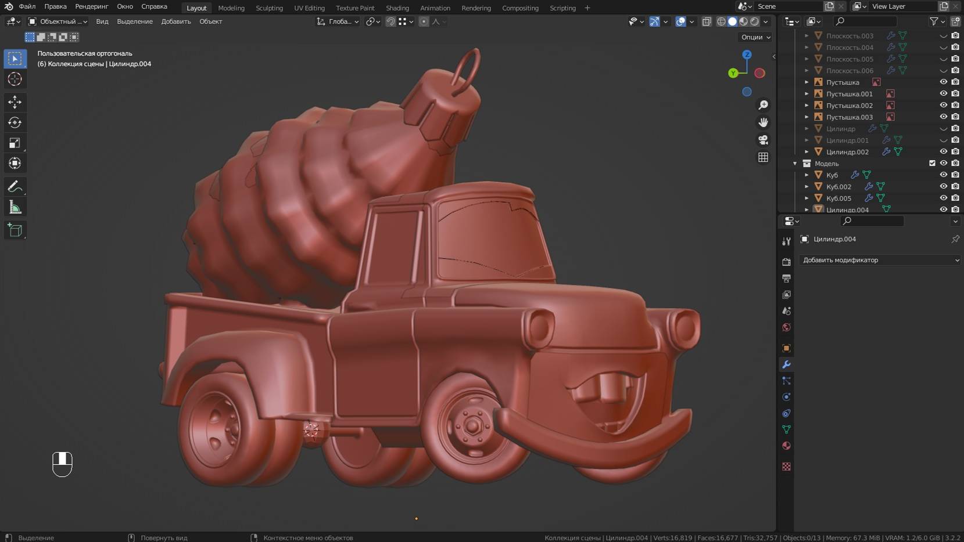Open the Object Data mesh properties tab
Viewport: 964px width, 542px height.
786,429
